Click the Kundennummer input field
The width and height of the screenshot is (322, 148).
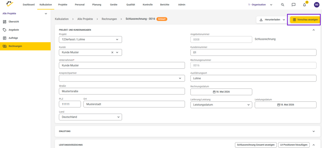254,53
